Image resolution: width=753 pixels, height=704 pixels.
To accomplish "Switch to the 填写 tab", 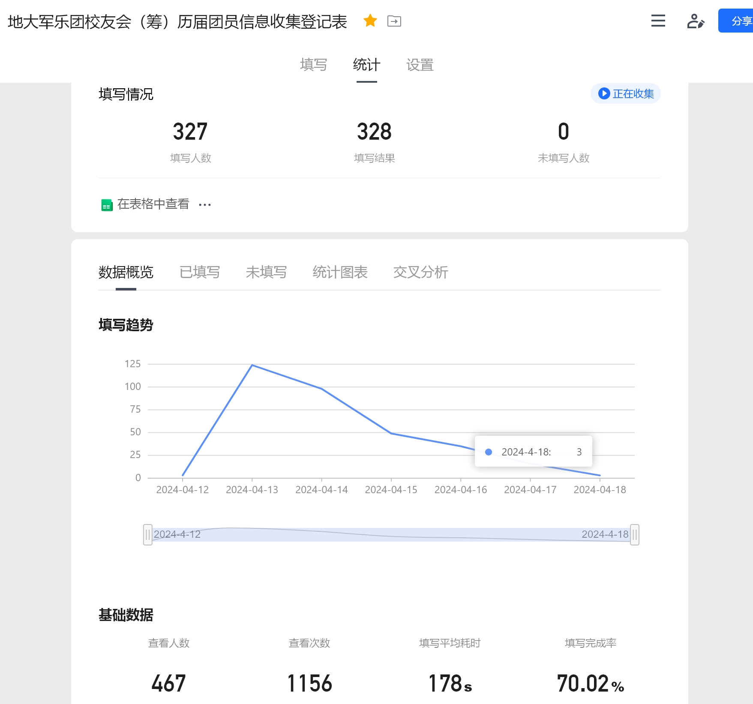I will click(313, 65).
